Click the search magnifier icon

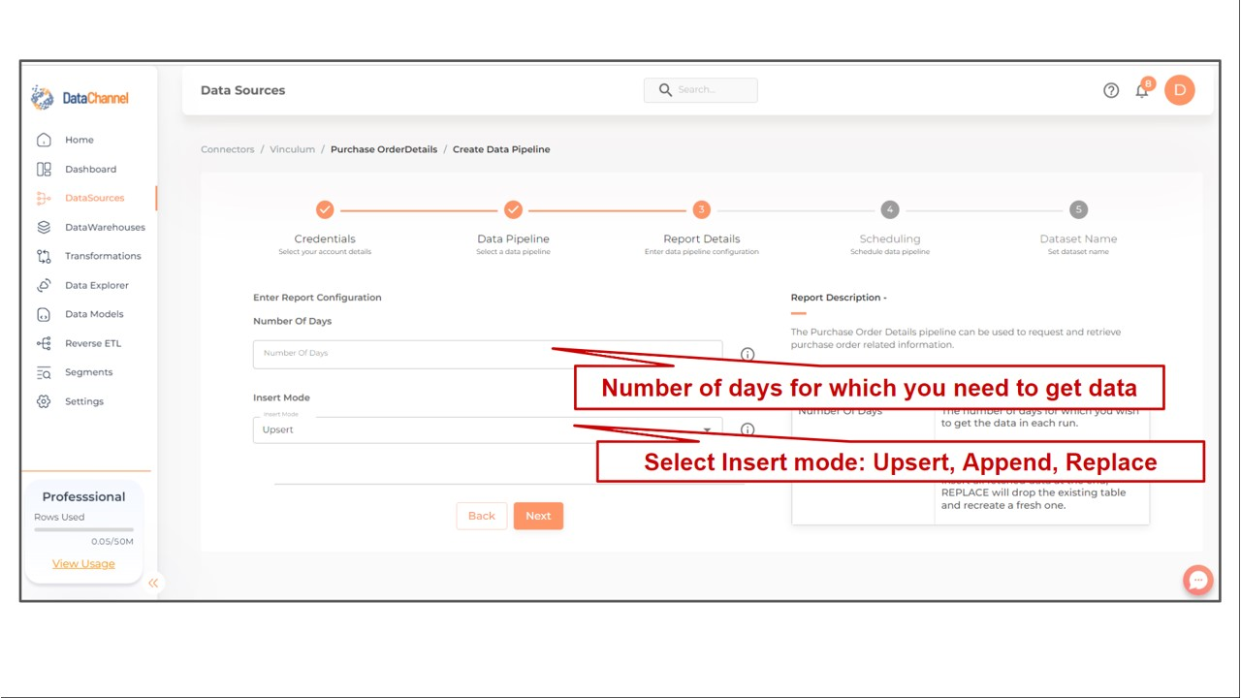coord(665,90)
